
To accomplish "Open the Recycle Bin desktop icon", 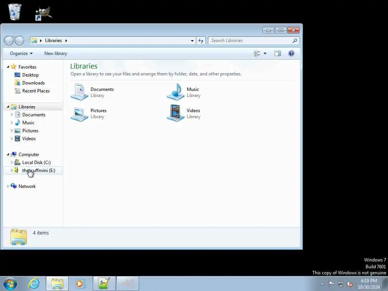I will 14,12.
